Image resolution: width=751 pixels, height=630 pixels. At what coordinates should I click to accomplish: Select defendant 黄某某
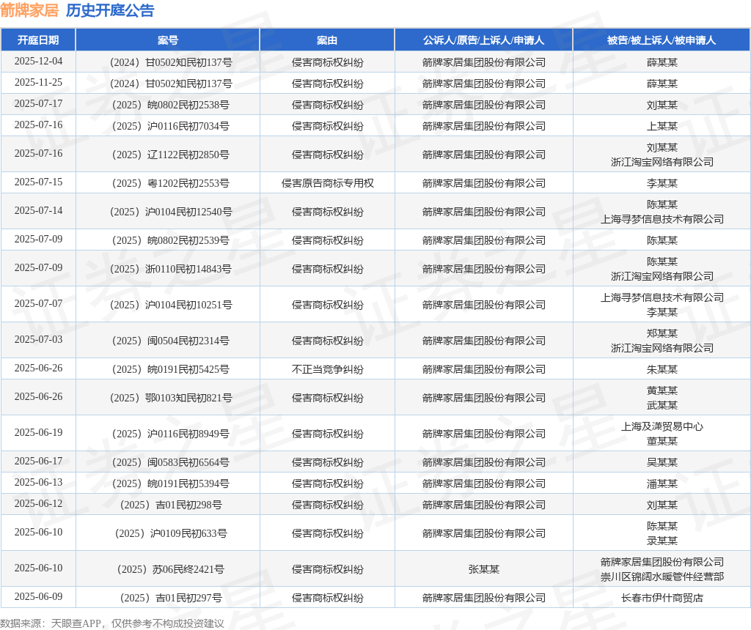tap(662, 390)
